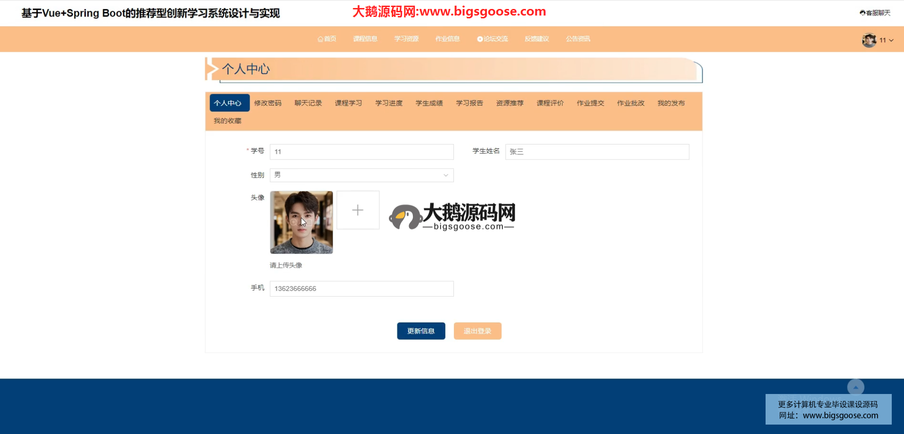The height and width of the screenshot is (434, 904).
Task: Click user avatar icon in top bar
Action: [869, 40]
